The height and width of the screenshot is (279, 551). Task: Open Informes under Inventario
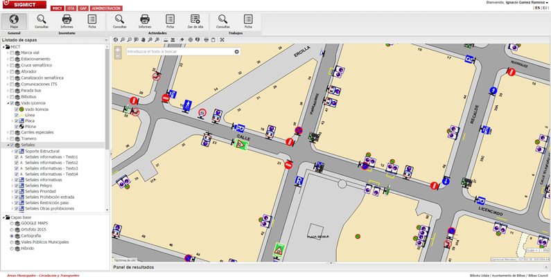tap(67, 21)
